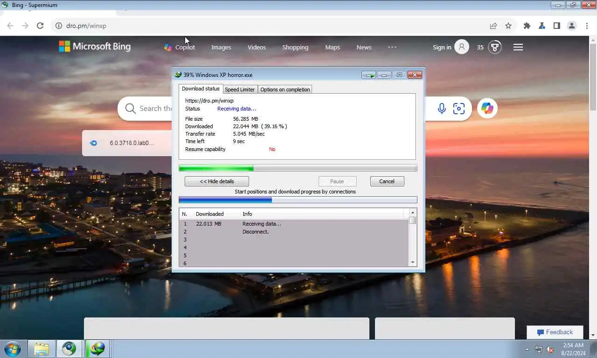The image size is (597, 358).
Task: Open Maps in the Bing navigation
Action: tap(333, 47)
